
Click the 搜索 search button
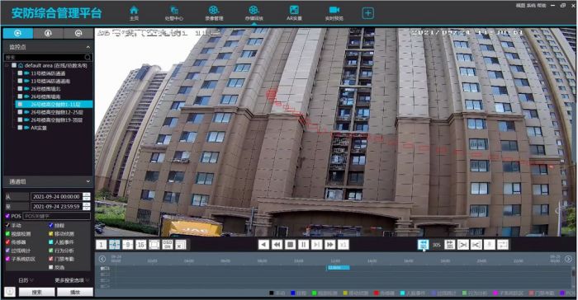[x=37, y=293]
